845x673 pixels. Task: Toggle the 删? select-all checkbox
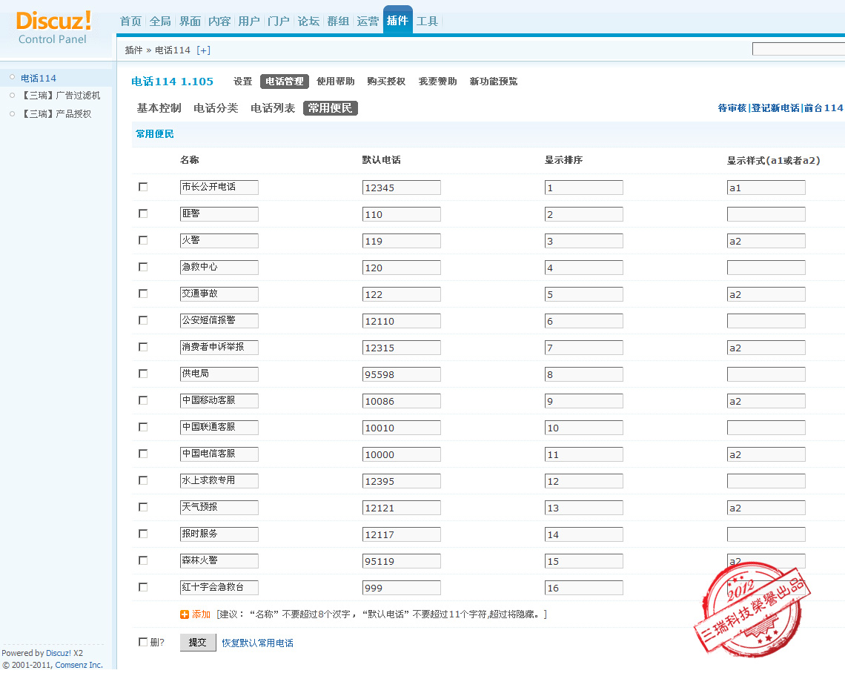point(143,642)
